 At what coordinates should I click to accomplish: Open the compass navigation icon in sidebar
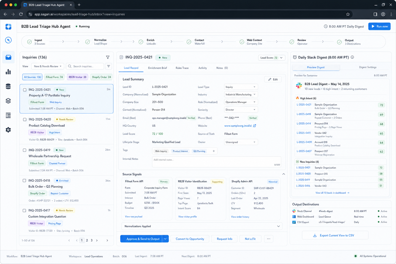pyautogui.click(x=8, y=40)
